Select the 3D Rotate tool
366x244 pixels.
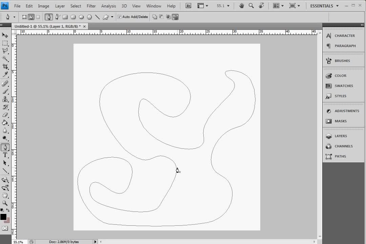pos(5,180)
